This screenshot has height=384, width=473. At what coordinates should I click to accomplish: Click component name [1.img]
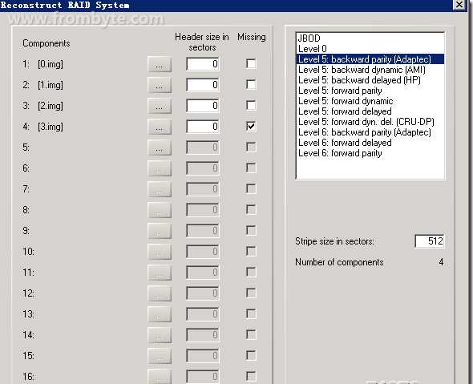click(51, 85)
